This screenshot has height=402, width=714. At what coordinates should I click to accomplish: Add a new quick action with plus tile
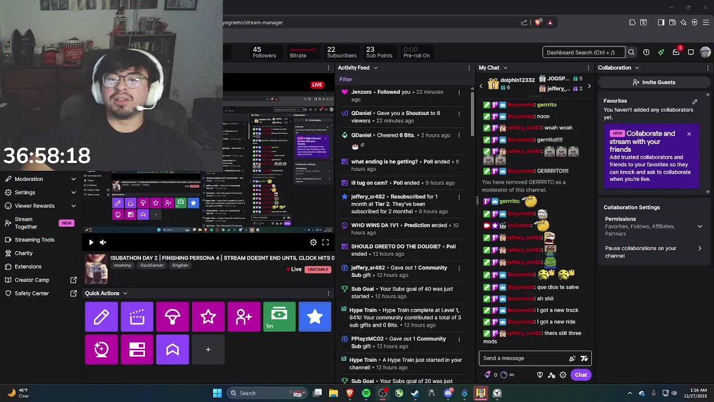(208, 350)
